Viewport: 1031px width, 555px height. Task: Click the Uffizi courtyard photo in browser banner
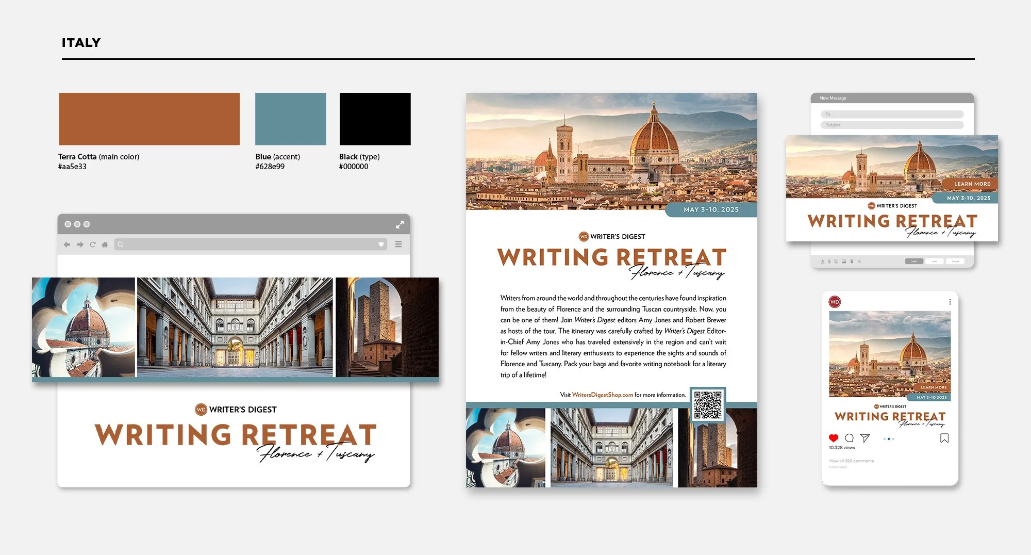(235, 328)
